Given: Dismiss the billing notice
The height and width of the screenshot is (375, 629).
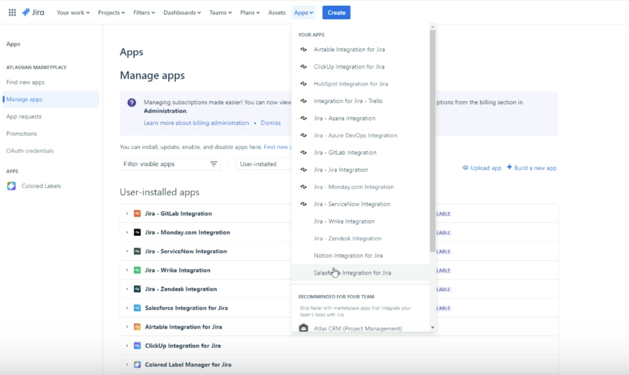Looking at the screenshot, I should (270, 123).
